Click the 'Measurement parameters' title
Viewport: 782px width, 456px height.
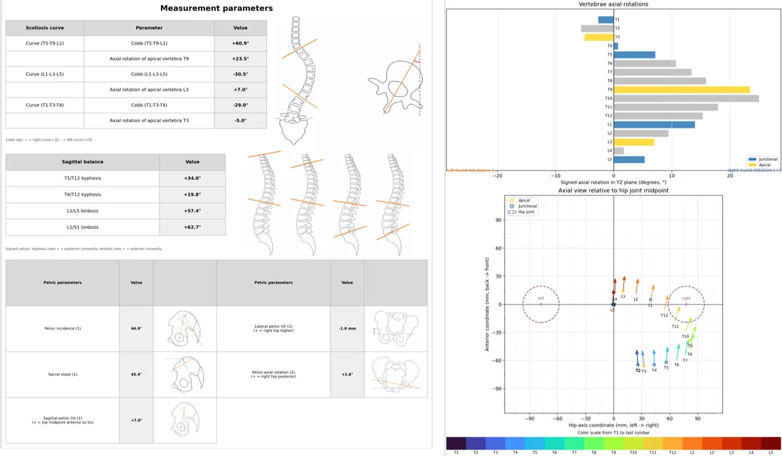tap(217, 8)
